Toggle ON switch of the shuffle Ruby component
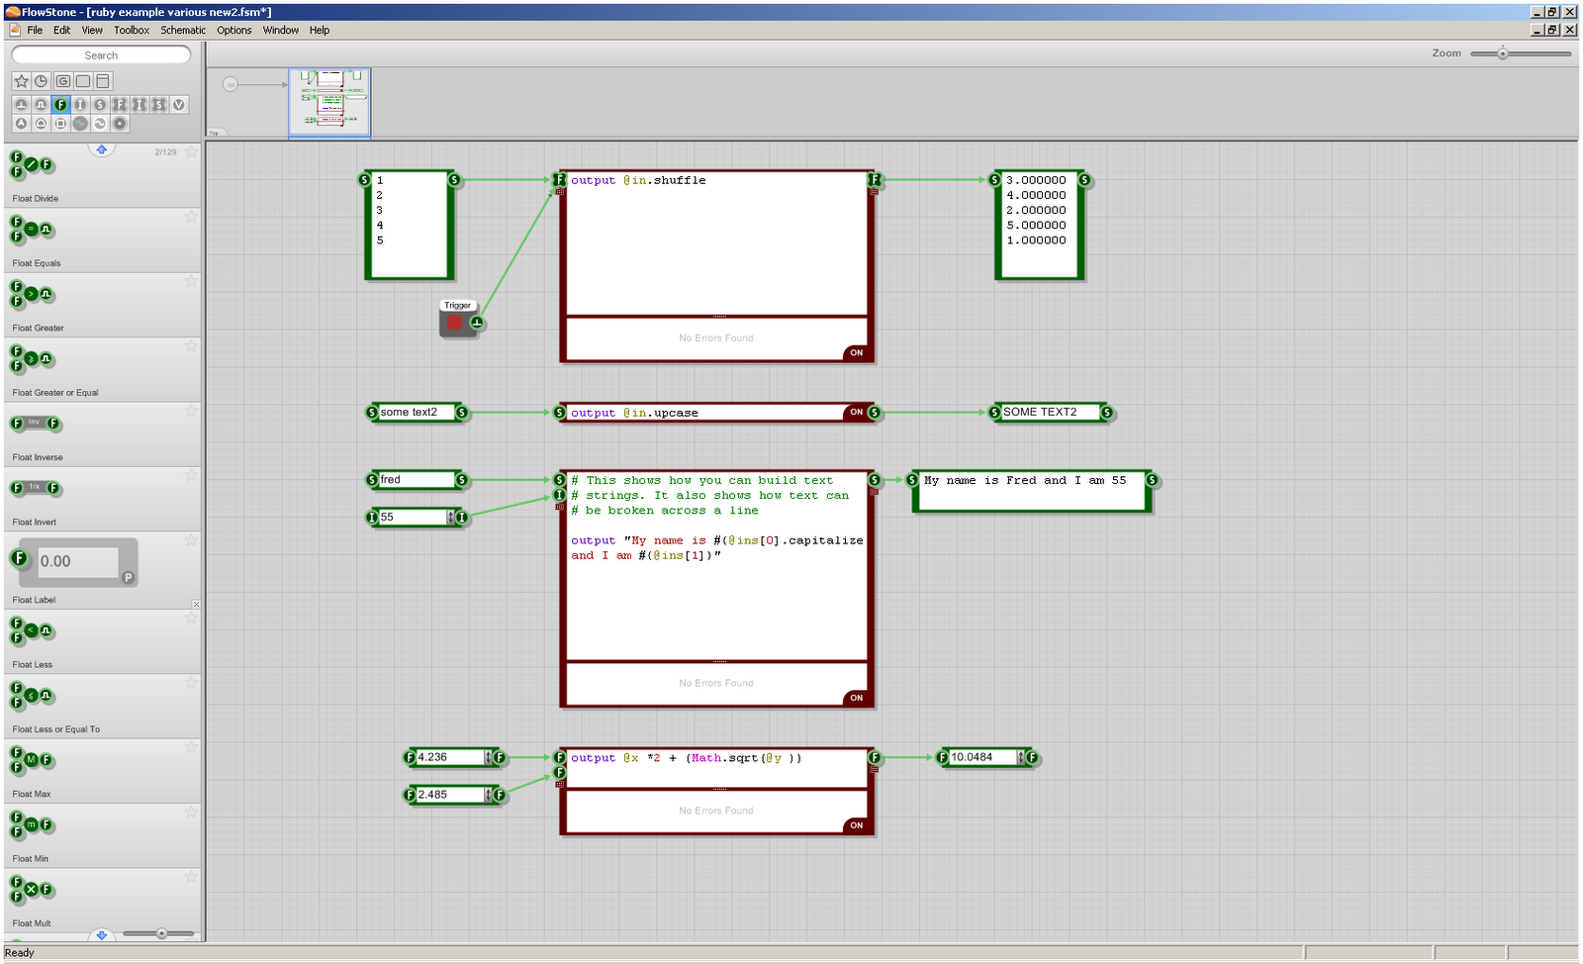Screen dimensions: 1583x964 (x=855, y=352)
